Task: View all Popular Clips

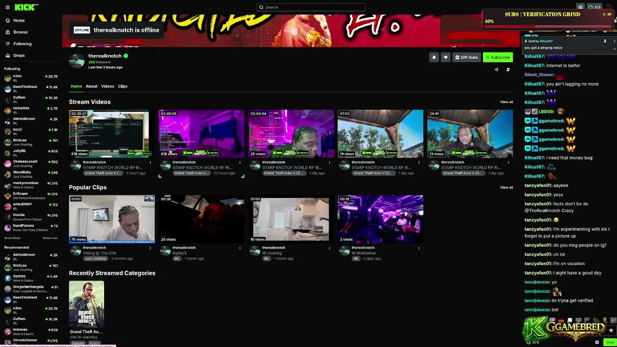Action: 507,187
